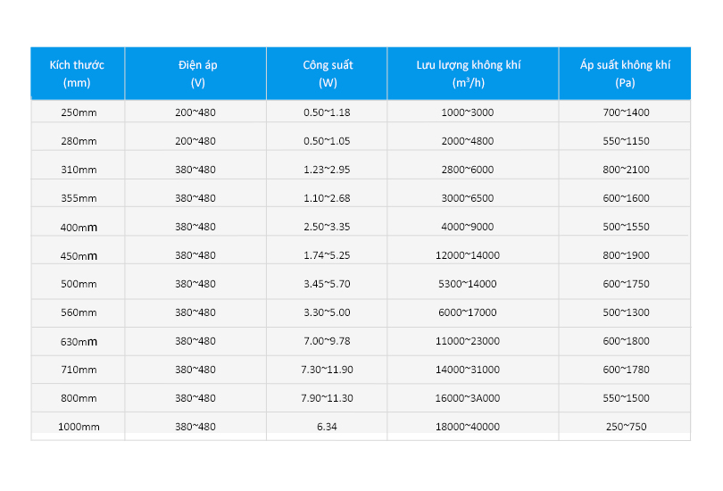Highlight the '600~1780' pressure value

click(627, 370)
